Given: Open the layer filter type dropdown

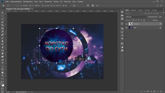Looking at the screenshot, I should click(x=133, y=13).
